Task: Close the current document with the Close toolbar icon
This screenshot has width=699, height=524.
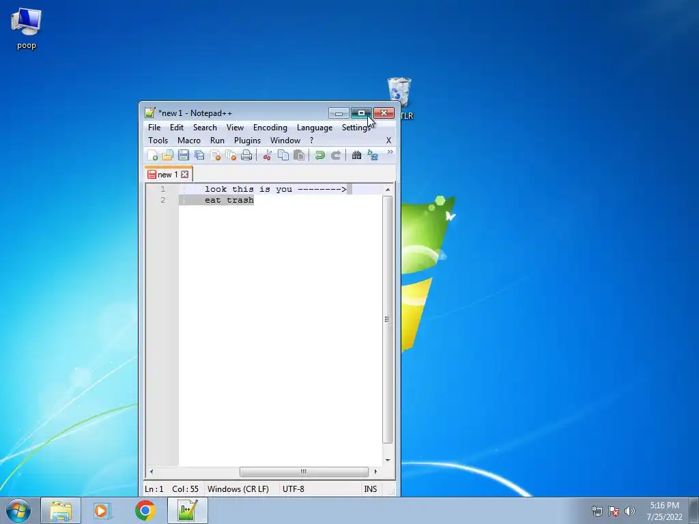Action: point(215,155)
